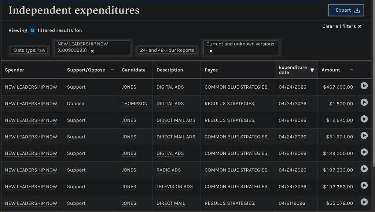Click the Data type: raw filter tag
The height and width of the screenshot is (212, 375).
point(29,50)
